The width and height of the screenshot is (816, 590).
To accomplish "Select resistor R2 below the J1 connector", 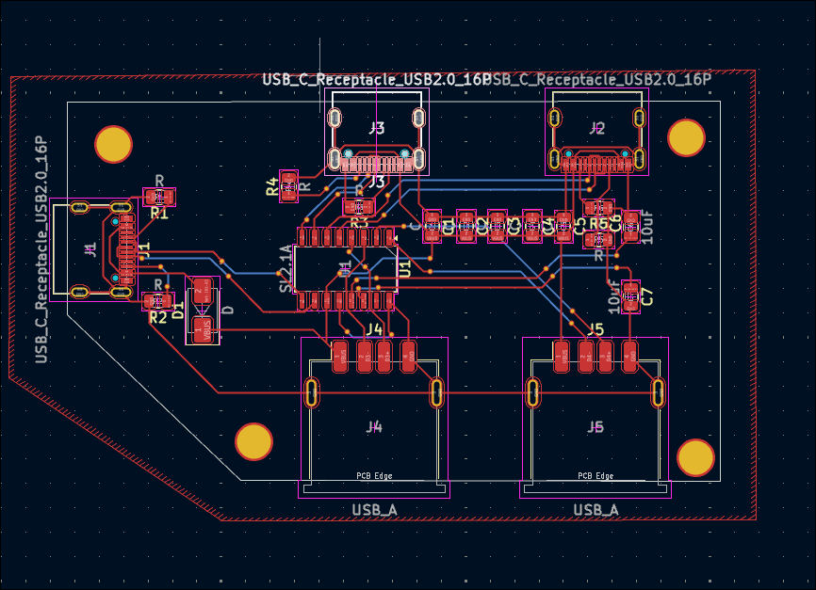I will pyautogui.click(x=157, y=301).
